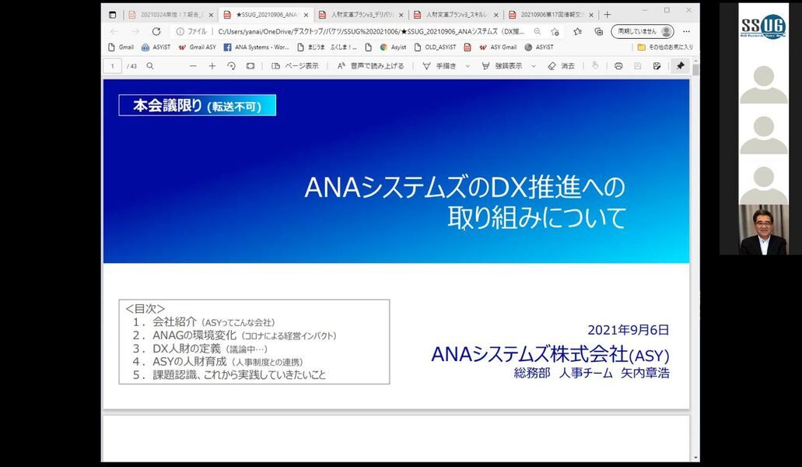Image resolution: width=802 pixels, height=467 pixels.
Task: Click the 同期していません profile button
Action: (x=643, y=31)
